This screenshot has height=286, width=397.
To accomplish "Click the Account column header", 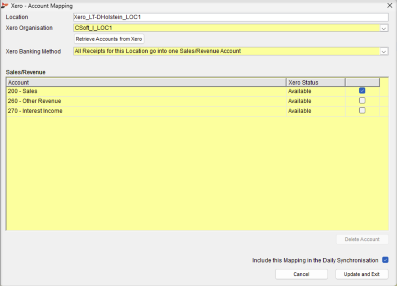I will tap(146, 82).
